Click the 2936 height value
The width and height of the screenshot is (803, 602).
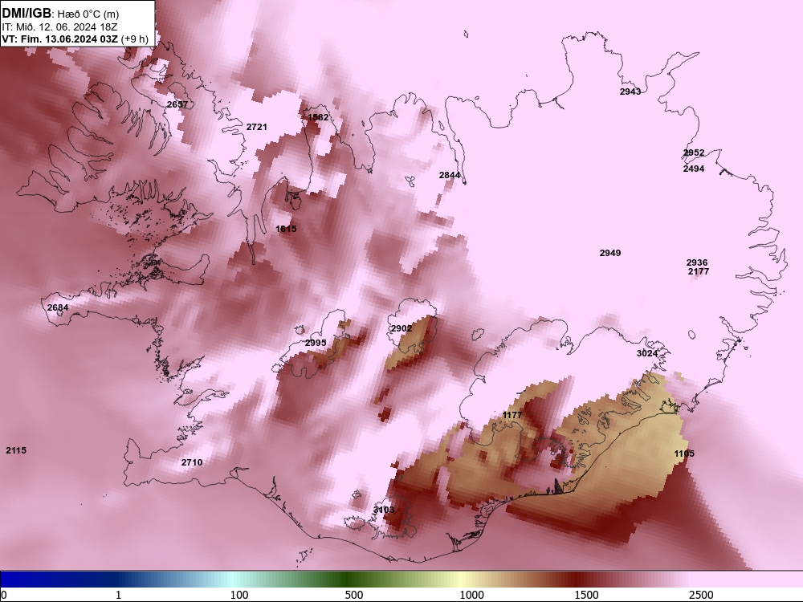click(x=697, y=262)
